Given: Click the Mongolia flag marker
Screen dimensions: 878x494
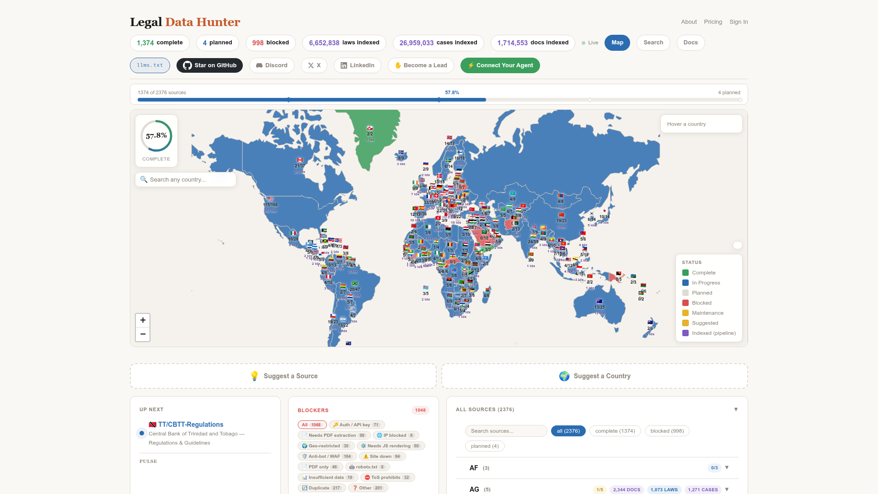Looking at the screenshot, I should point(561,196).
